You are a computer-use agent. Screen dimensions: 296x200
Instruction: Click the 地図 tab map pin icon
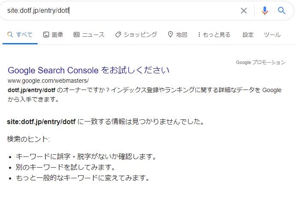[170, 35]
